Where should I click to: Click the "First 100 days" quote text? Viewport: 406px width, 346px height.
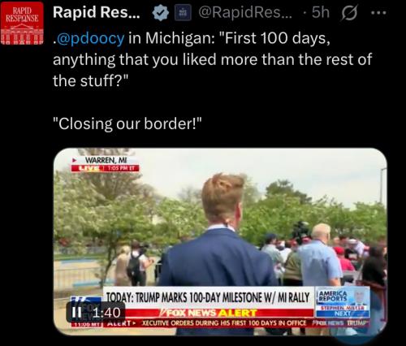[x=276, y=38]
